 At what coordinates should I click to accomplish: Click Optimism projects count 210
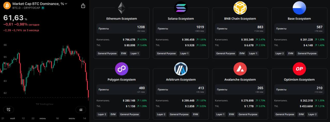(x=320, y=88)
